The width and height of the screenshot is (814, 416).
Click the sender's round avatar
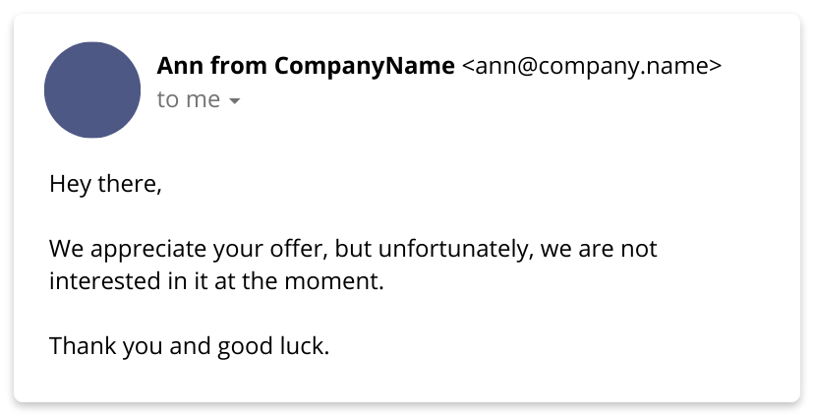pos(92,89)
